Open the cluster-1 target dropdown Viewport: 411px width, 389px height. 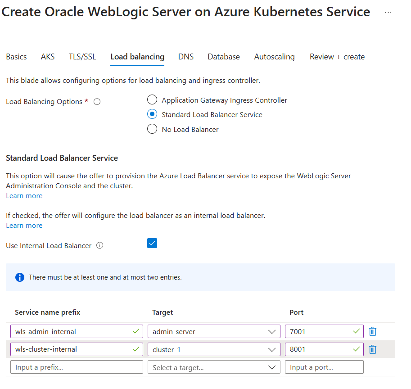(214, 349)
